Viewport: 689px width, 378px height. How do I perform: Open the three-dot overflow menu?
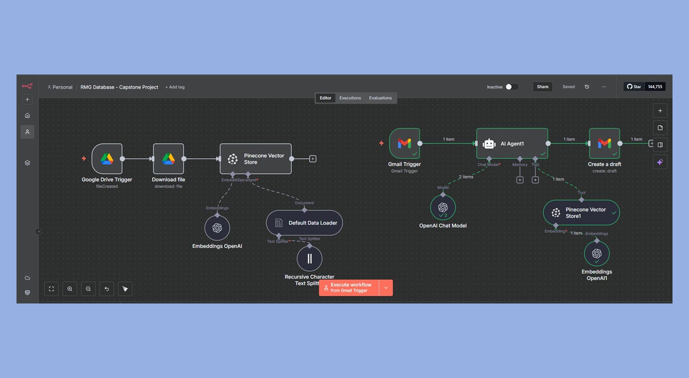[x=604, y=87]
